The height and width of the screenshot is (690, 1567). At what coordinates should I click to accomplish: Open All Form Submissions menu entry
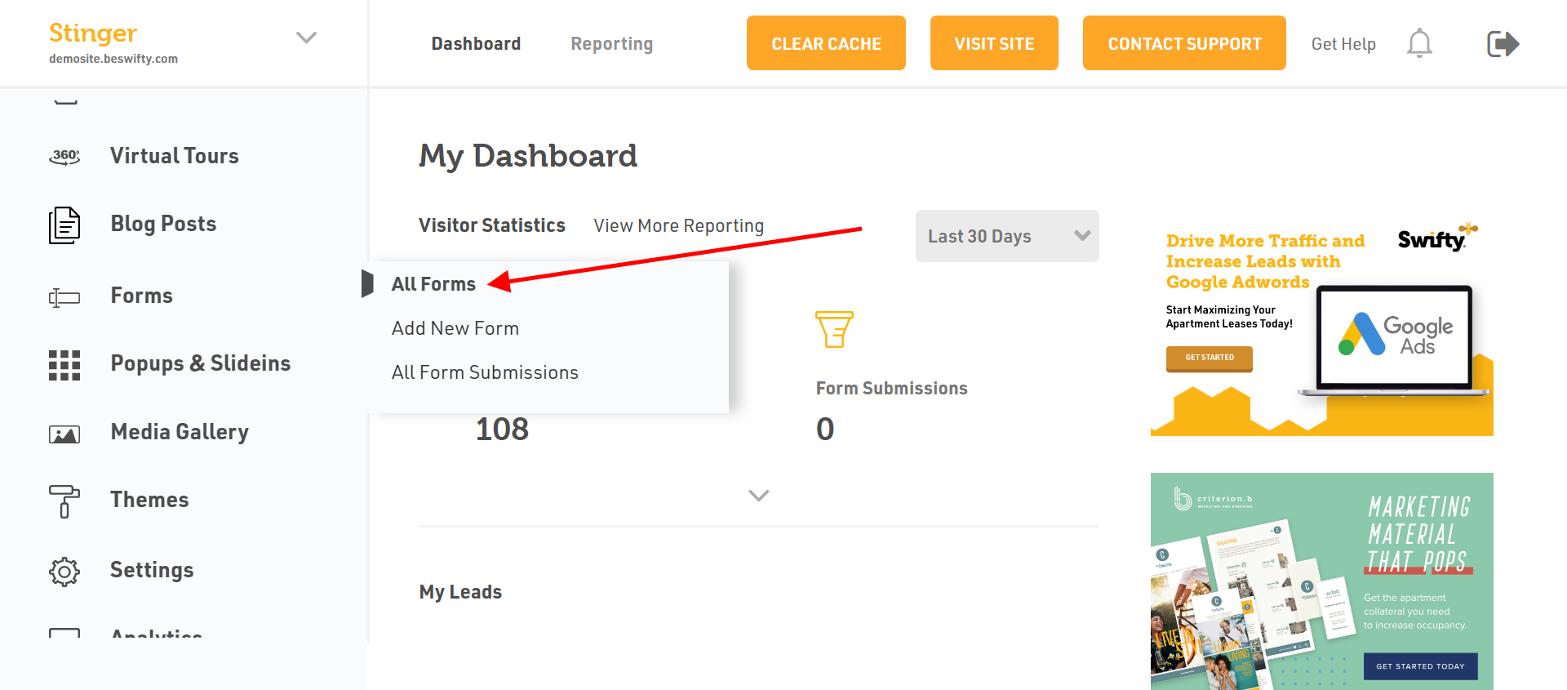tap(485, 372)
